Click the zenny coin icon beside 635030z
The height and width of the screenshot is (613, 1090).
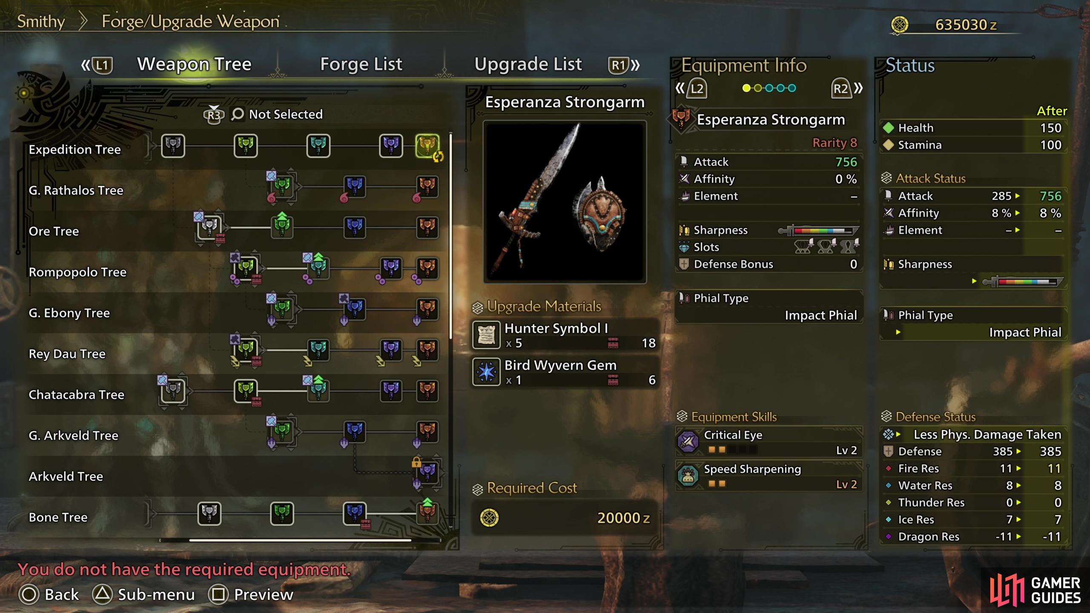click(x=899, y=25)
